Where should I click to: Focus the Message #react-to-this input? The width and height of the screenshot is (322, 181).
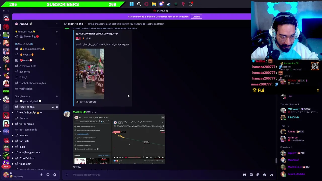[156, 175]
